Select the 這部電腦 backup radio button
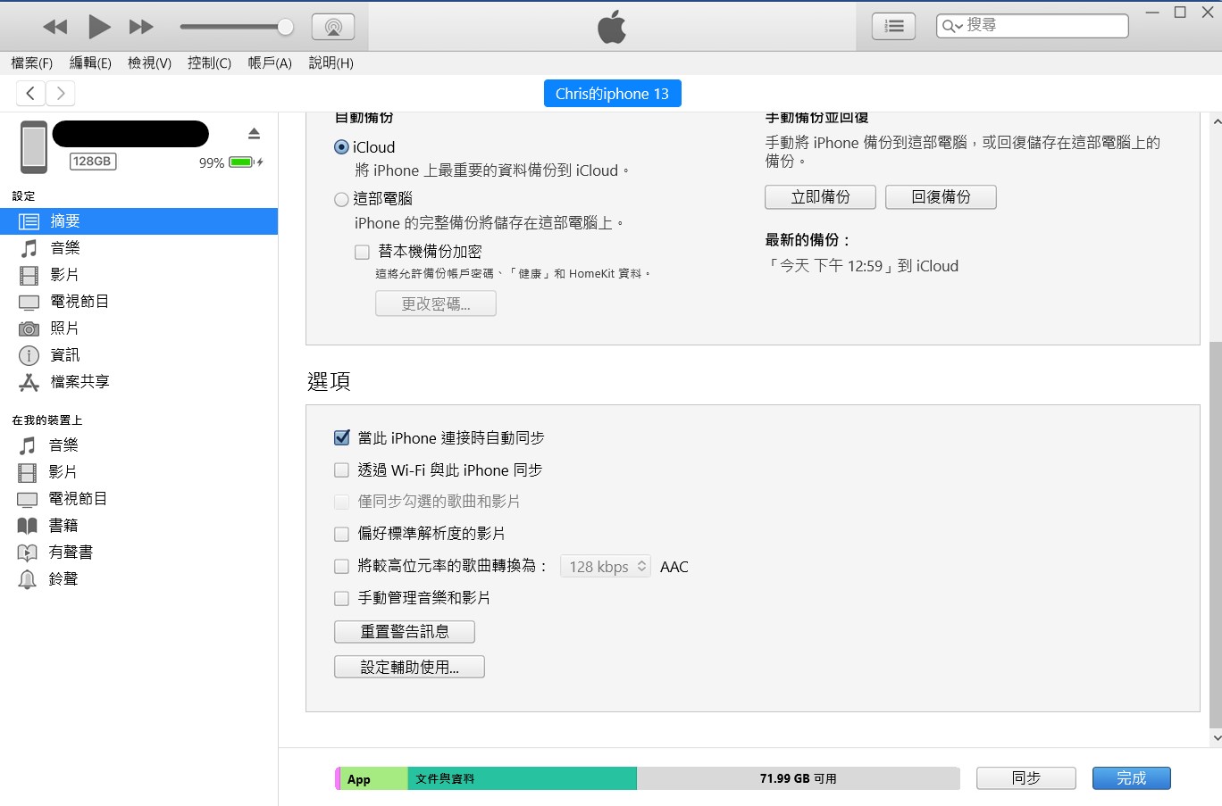Image resolution: width=1222 pixels, height=806 pixels. click(341, 199)
